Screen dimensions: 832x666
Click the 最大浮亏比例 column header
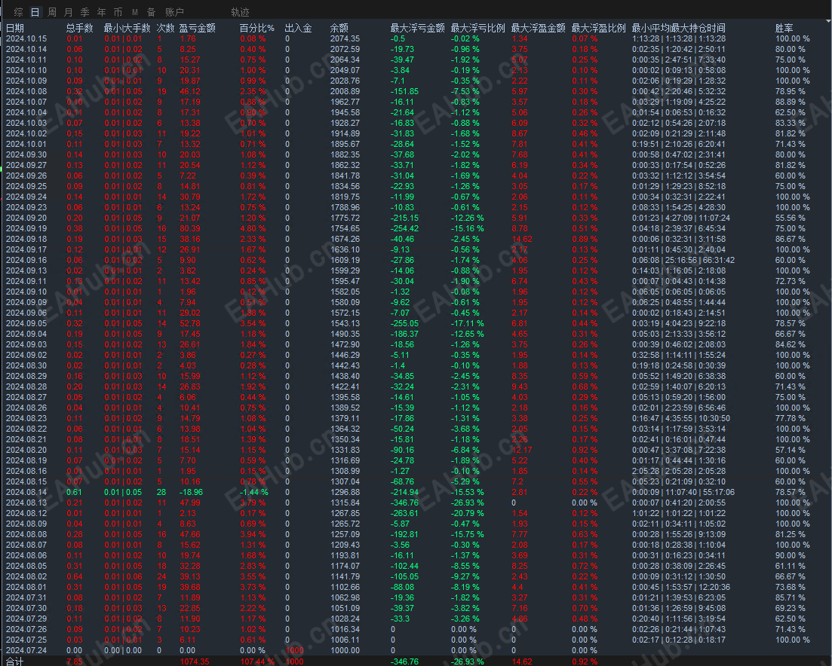tap(478, 28)
